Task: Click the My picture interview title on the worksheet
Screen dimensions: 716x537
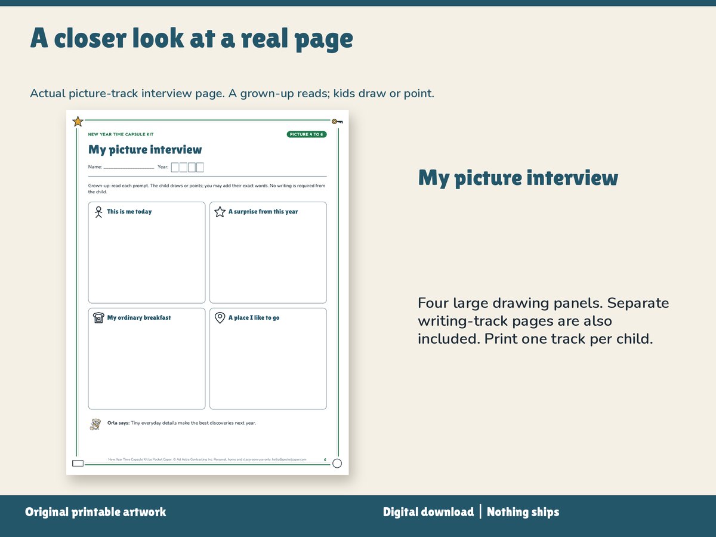Action: click(145, 150)
